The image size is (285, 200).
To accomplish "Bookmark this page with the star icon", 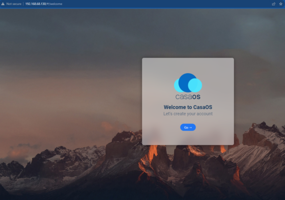I will pyautogui.click(x=281, y=4).
